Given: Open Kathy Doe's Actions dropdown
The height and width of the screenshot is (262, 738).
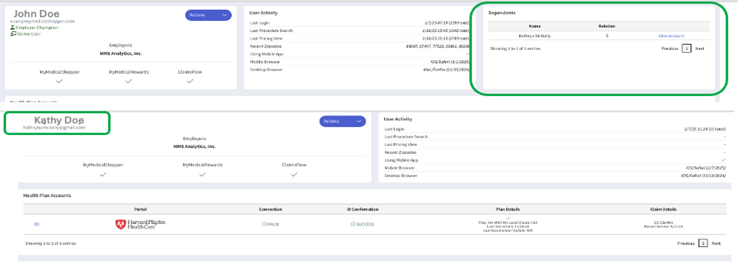Looking at the screenshot, I should [x=342, y=121].
